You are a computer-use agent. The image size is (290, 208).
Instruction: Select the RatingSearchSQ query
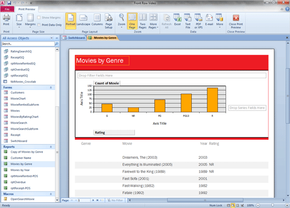[21, 51]
